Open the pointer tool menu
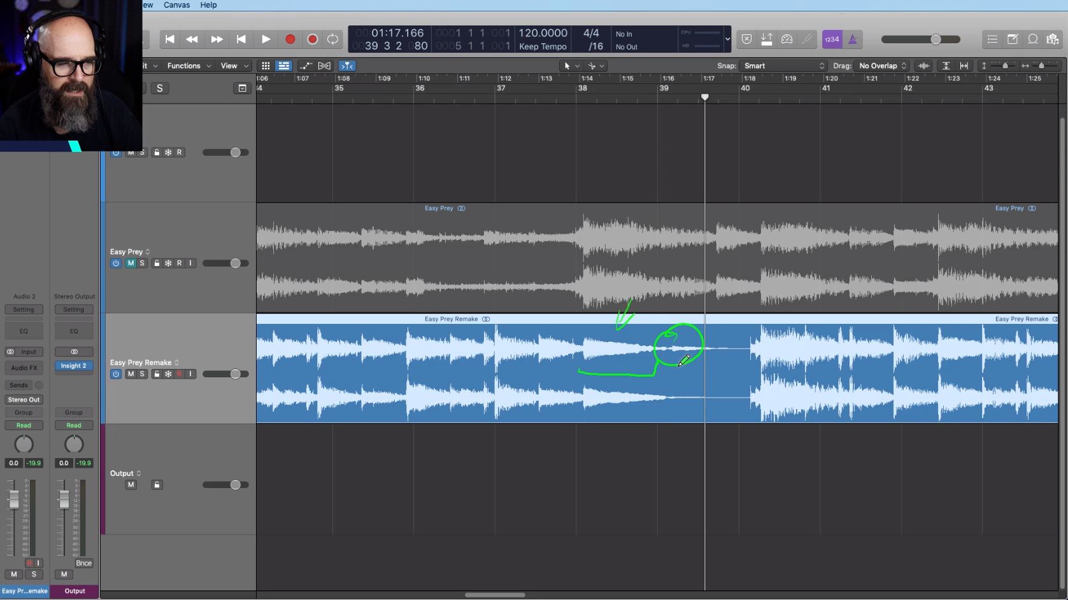This screenshot has height=600, width=1068. tap(571, 66)
